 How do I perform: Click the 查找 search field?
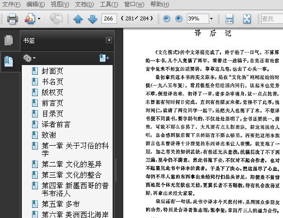pos(272,18)
